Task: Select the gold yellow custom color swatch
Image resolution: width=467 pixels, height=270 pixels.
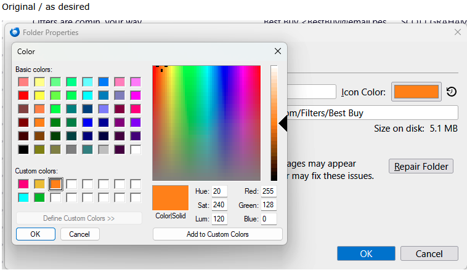Action: [x=39, y=184]
